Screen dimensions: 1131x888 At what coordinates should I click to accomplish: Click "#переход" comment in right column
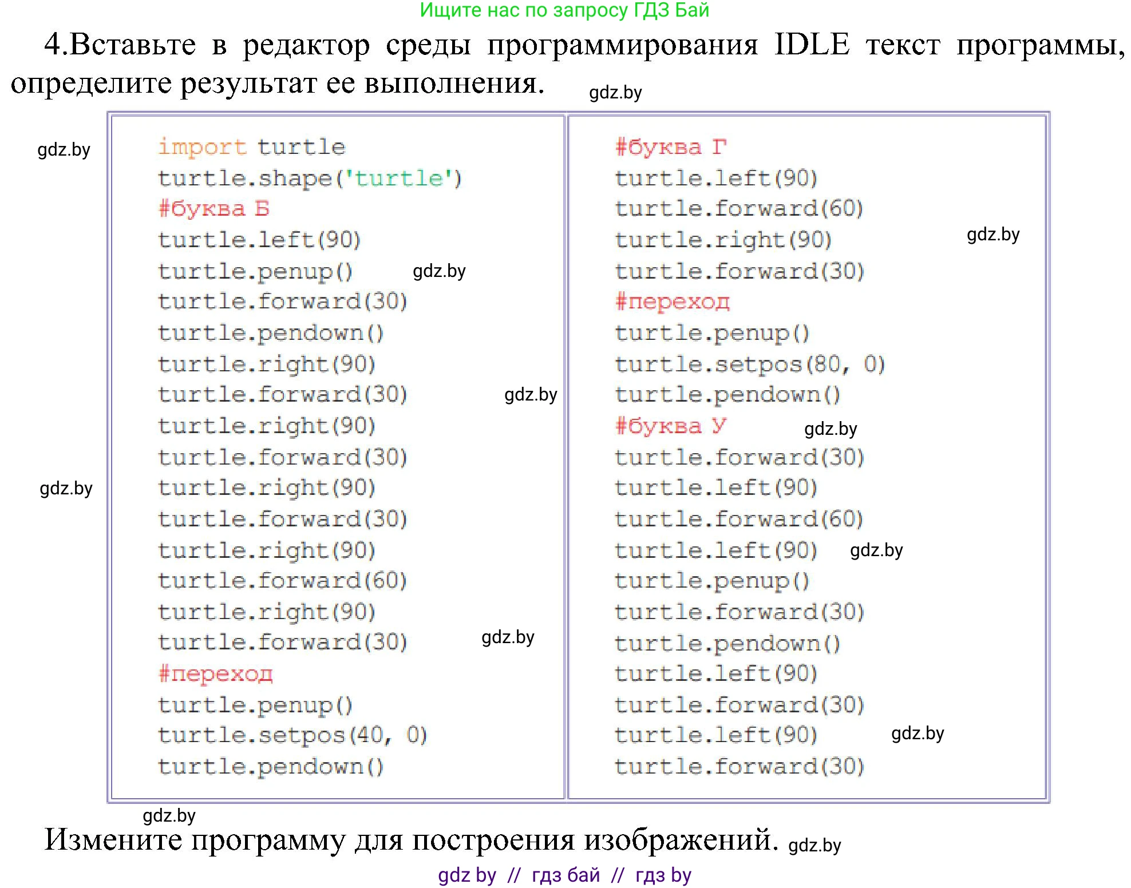[673, 302]
